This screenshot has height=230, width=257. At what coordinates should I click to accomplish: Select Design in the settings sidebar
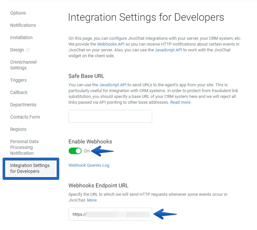pos(17,50)
